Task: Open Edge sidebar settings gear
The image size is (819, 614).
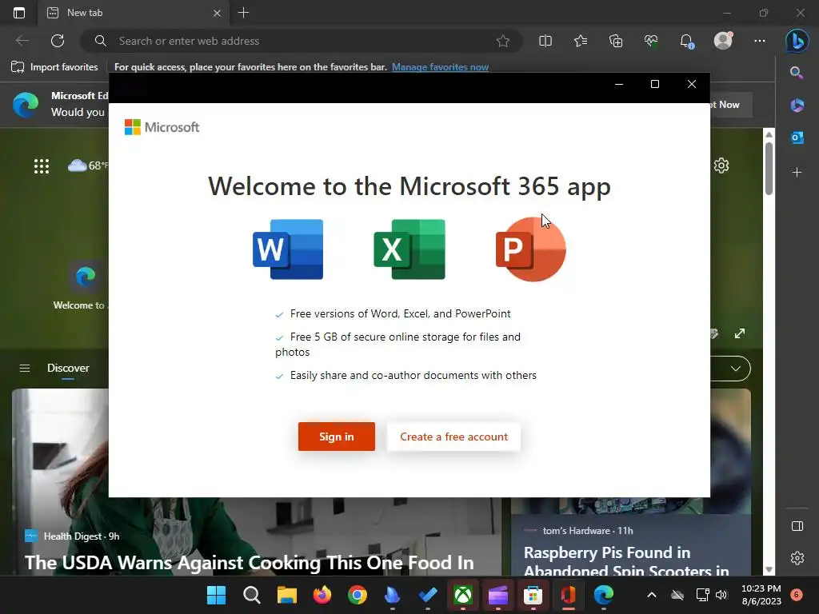Action: coord(797,558)
